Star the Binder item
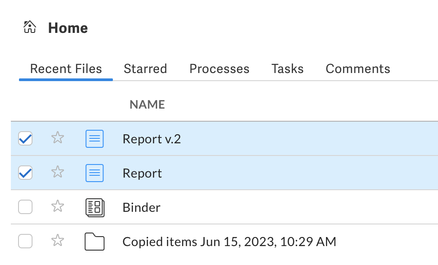 [x=58, y=207]
